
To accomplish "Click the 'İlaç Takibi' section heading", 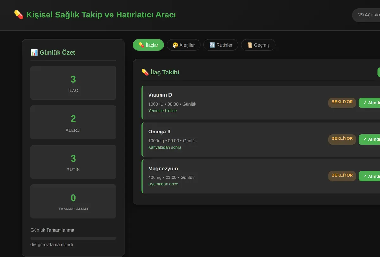I will 165,72.
